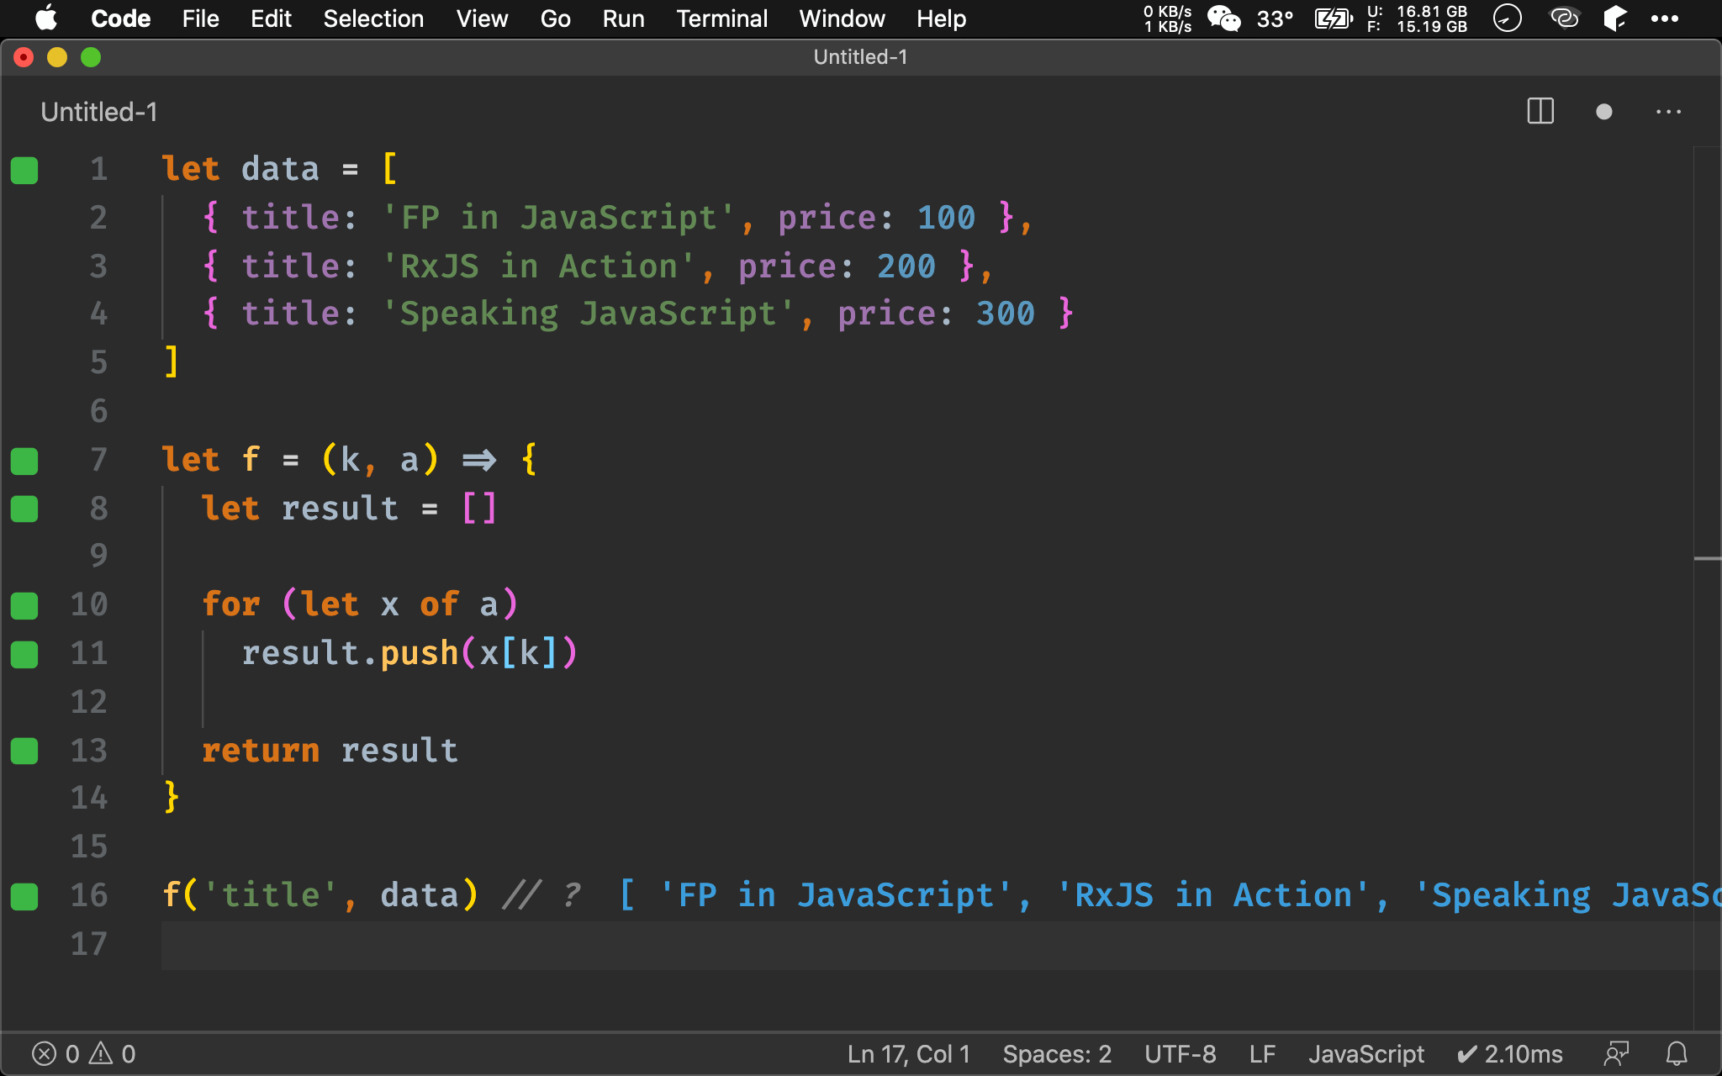Open the menu bar overflow dots
1722x1076 pixels.
click(1664, 18)
